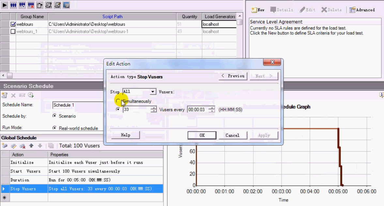Move action down with down arrow icon
Screen dimensions: 384x206
(x=40, y=146)
